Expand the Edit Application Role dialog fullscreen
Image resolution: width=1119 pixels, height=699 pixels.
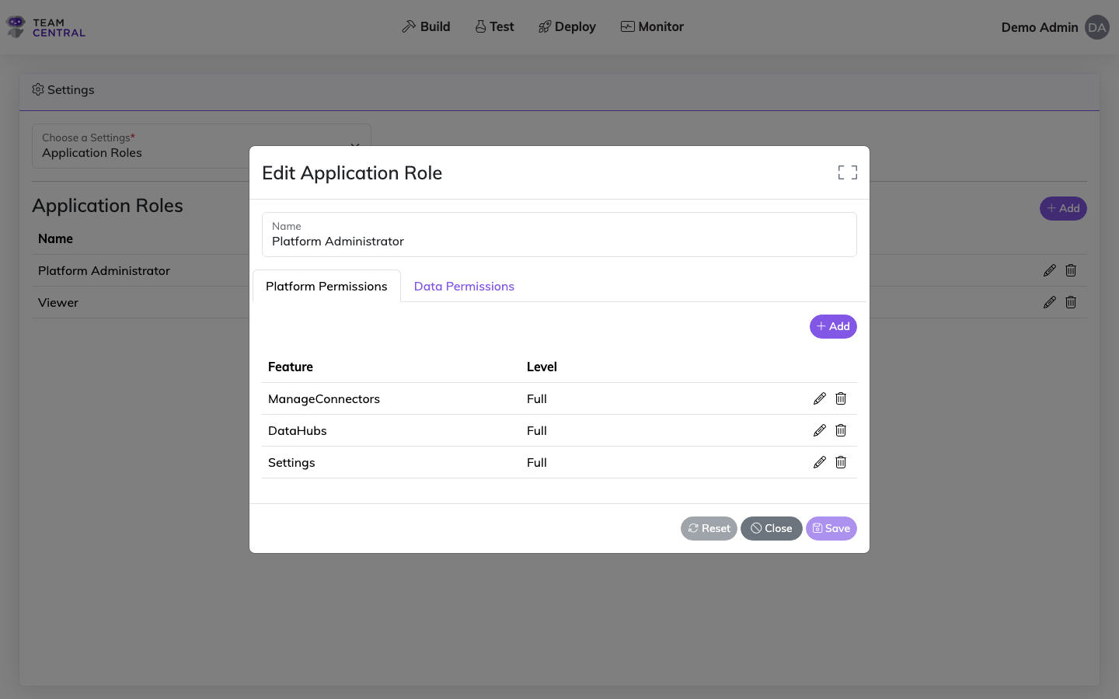pos(847,172)
